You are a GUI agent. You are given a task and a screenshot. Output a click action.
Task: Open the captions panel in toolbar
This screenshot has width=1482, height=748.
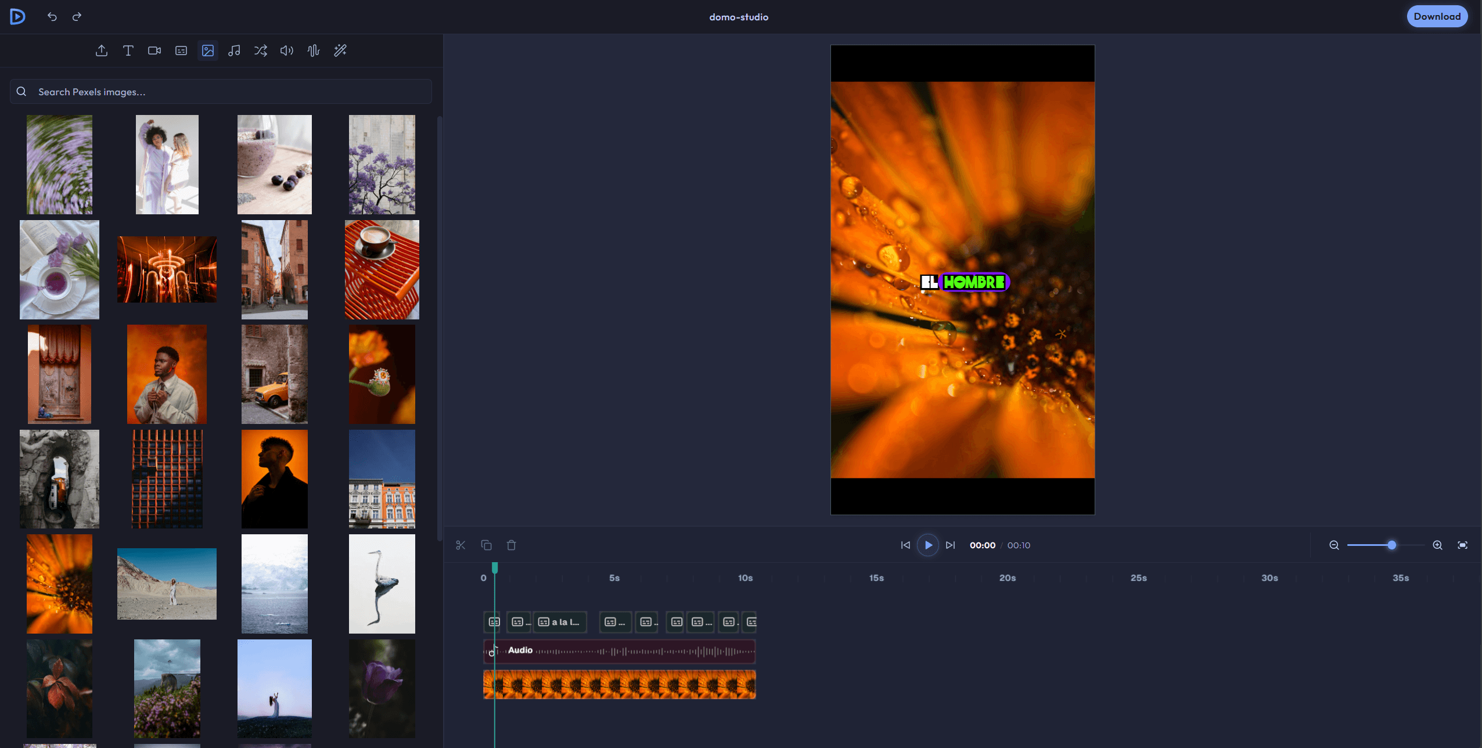pyautogui.click(x=181, y=51)
